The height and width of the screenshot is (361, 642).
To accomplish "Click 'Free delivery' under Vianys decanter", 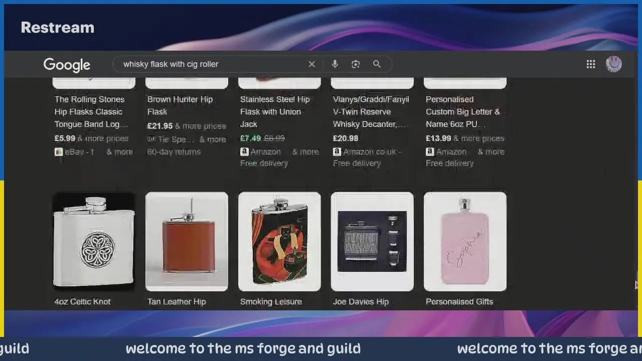I will (357, 163).
